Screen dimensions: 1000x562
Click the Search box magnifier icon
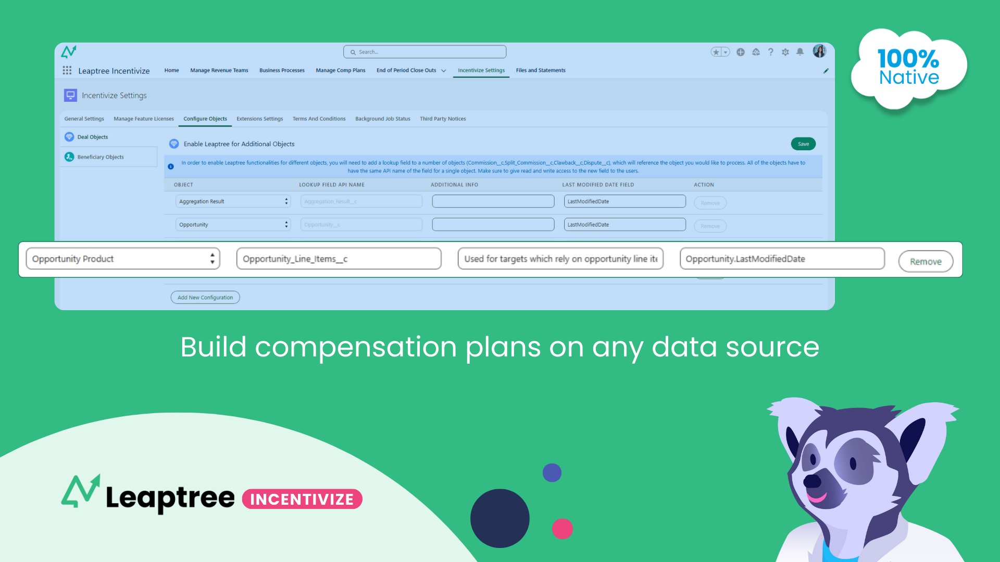353,52
